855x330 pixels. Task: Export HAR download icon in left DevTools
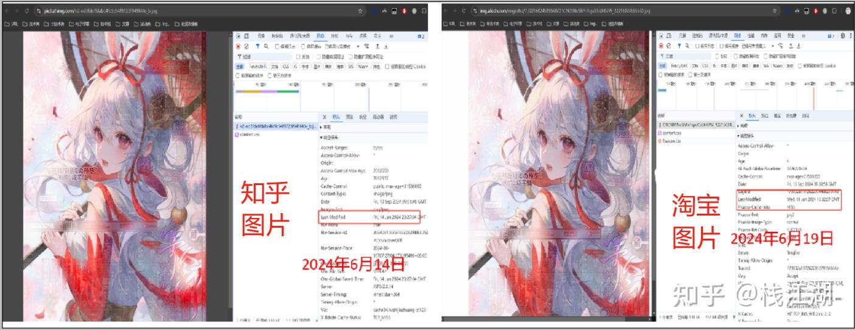[x=386, y=46]
